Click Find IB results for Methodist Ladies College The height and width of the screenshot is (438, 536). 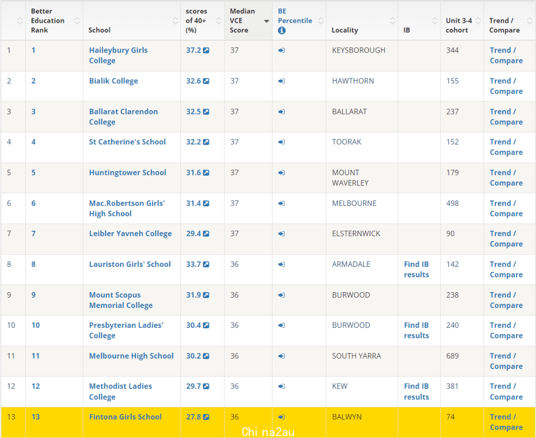pos(416,391)
